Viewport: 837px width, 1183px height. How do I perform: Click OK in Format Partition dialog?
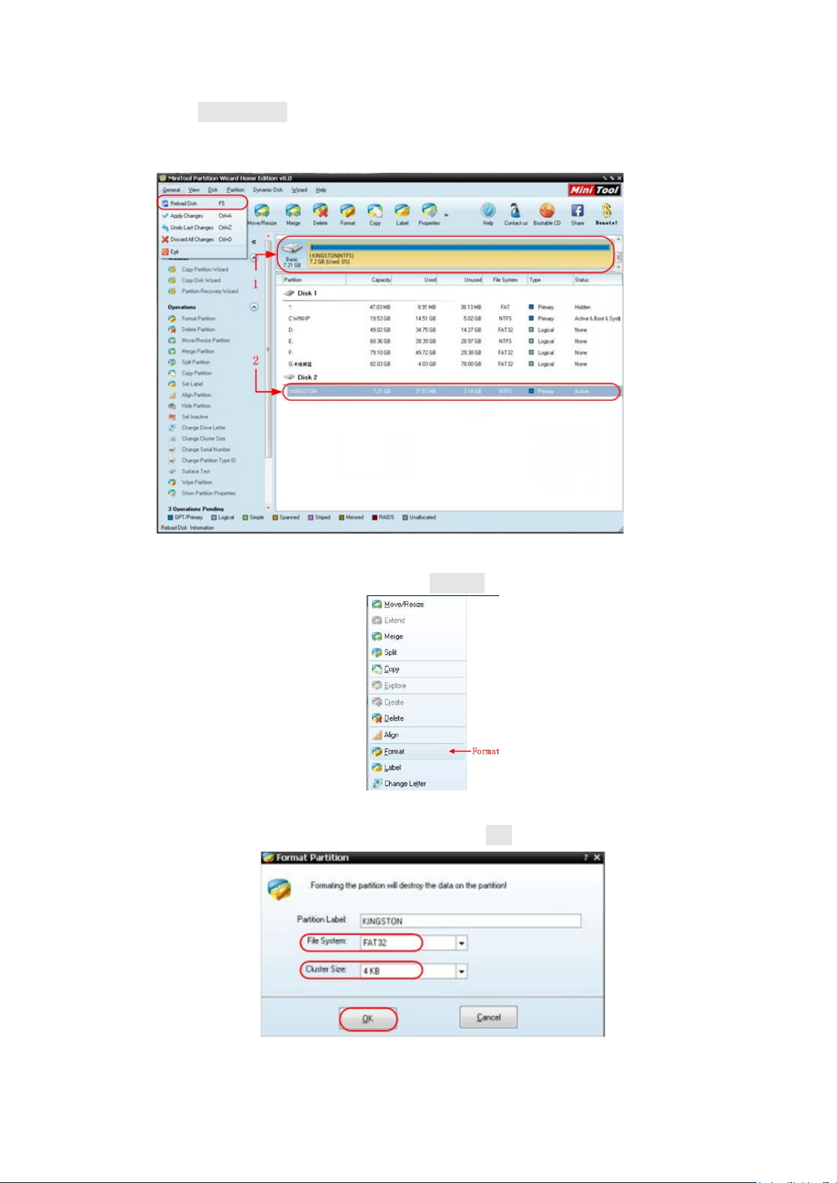pos(368,1019)
